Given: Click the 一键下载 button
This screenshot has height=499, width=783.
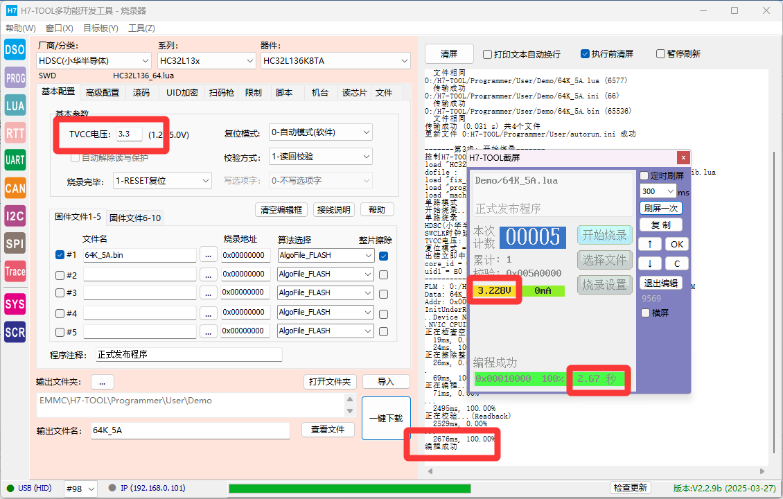Looking at the screenshot, I should pyautogui.click(x=386, y=418).
